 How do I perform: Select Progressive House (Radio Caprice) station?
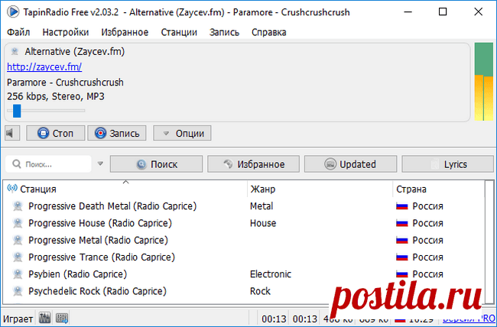(x=100, y=223)
